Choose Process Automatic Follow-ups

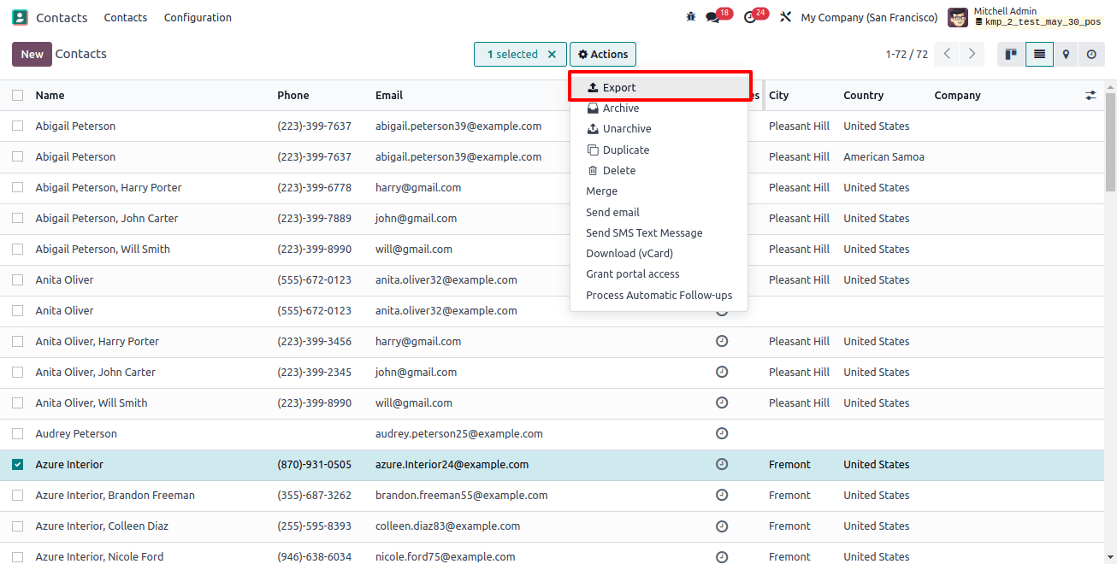pos(659,295)
